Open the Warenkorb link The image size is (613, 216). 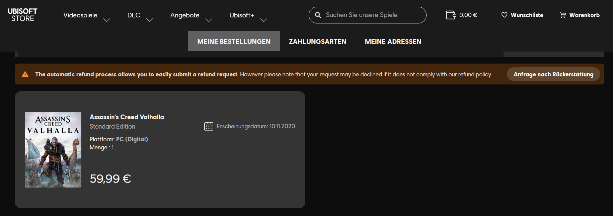pos(584,15)
